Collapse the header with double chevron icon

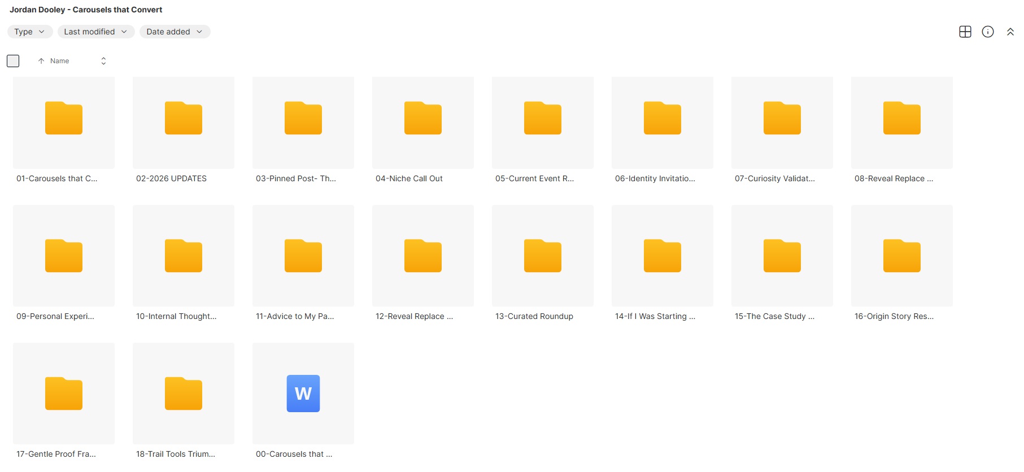point(1010,32)
